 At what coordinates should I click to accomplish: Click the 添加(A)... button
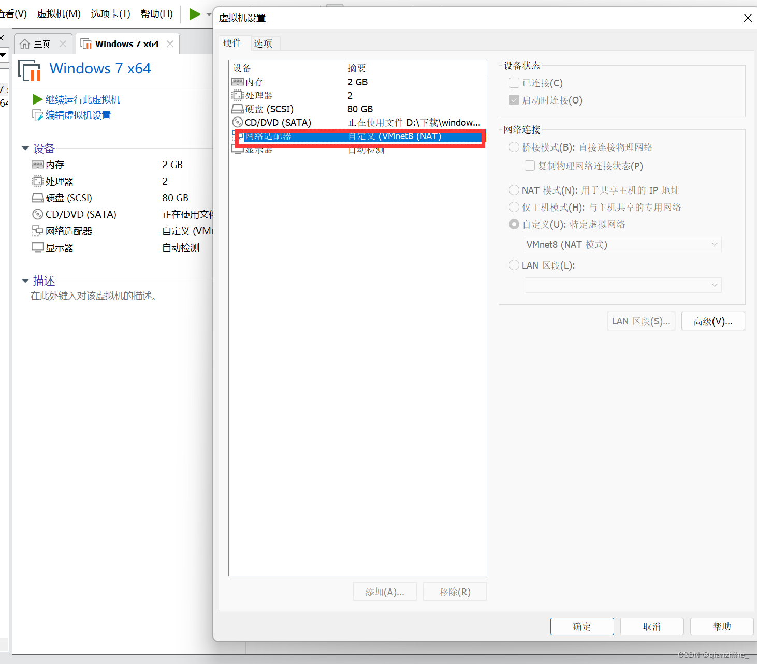point(385,592)
